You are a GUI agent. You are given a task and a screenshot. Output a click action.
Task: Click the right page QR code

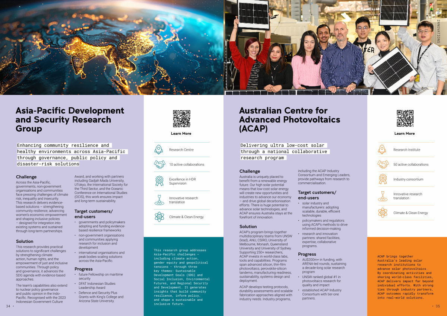[x=405, y=119]
